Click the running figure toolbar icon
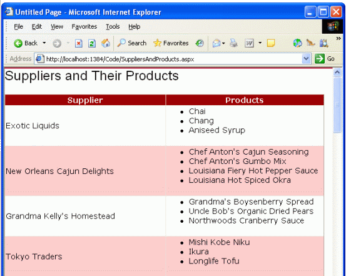 coord(310,43)
